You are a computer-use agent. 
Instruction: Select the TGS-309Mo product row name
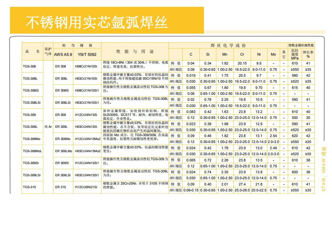32,139
